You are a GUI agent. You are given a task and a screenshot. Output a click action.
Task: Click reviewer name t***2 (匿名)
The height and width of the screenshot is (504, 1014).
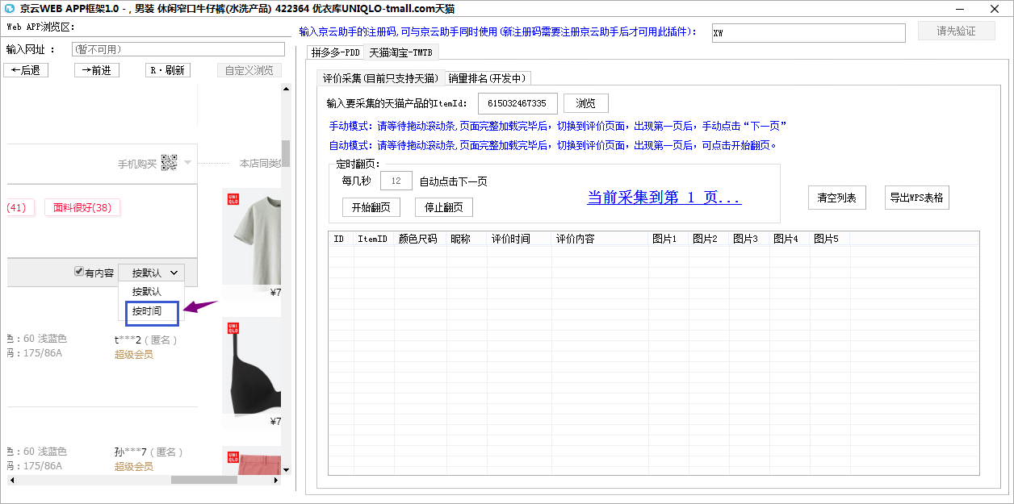coord(145,339)
